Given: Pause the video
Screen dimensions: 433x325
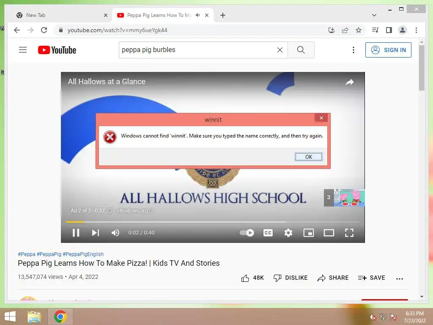Looking at the screenshot, I should click(76, 233).
